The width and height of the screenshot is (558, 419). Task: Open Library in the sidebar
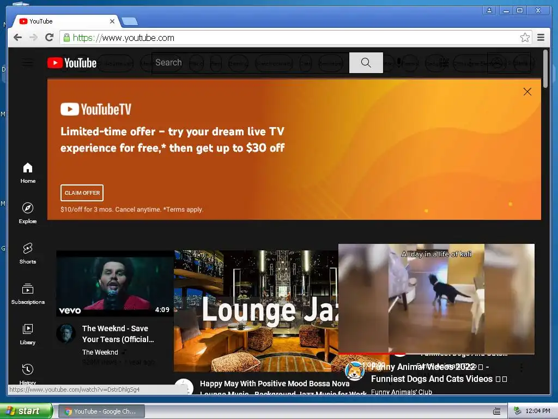coord(28,334)
